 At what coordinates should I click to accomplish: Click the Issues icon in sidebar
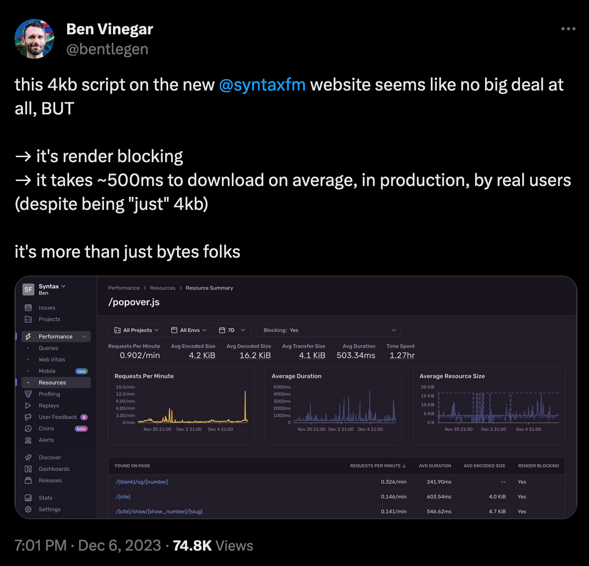[28, 308]
